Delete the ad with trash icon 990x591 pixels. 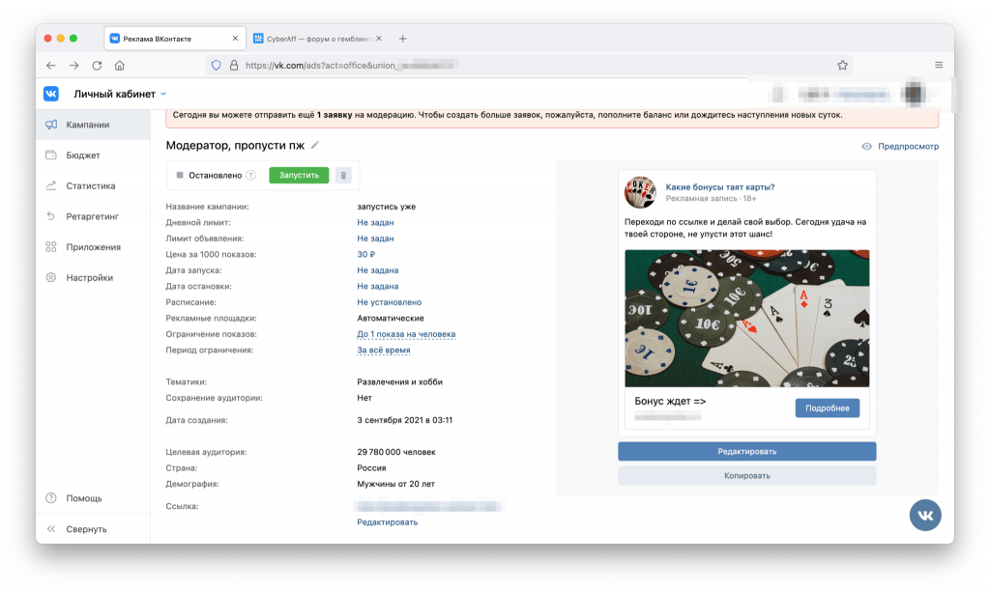[343, 176]
